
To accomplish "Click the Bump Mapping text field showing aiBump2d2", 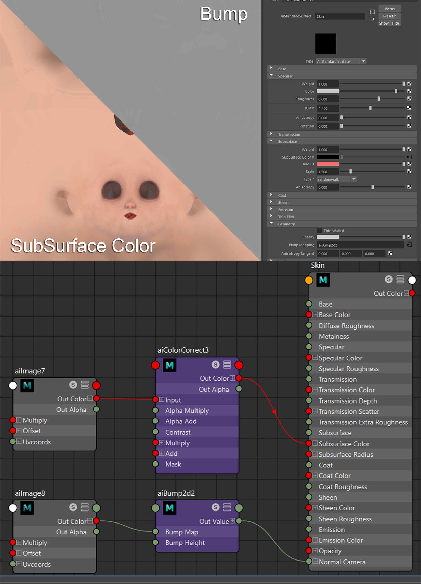I will (x=360, y=245).
